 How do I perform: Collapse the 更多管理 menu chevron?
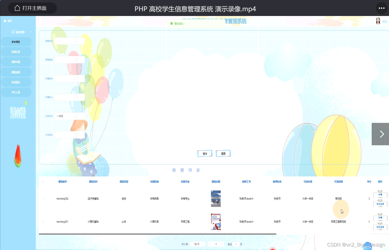[31, 32]
